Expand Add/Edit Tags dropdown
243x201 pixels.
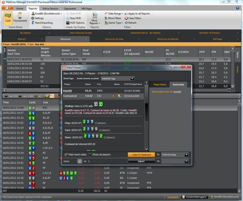132,78
